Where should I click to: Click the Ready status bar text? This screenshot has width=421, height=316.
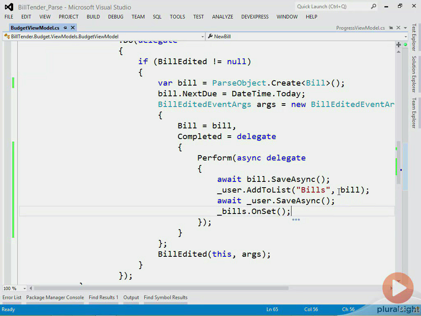pos(8,309)
